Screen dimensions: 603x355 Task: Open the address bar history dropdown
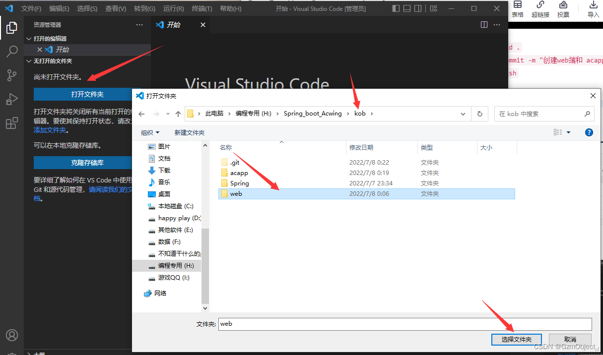(x=463, y=114)
